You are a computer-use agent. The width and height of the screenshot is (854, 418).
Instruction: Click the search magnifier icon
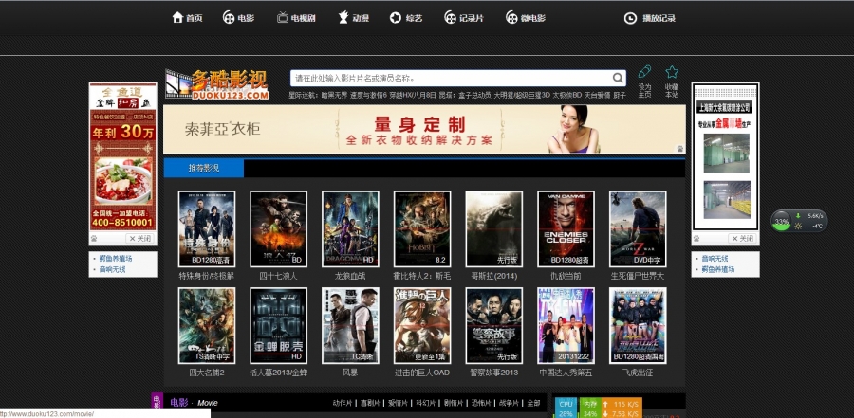tap(618, 78)
